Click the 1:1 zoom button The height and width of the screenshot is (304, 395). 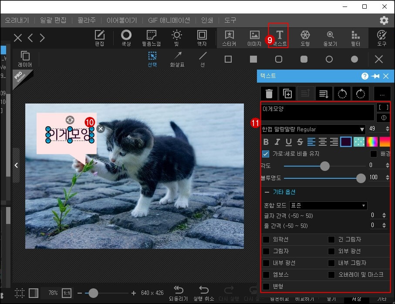[67, 293]
